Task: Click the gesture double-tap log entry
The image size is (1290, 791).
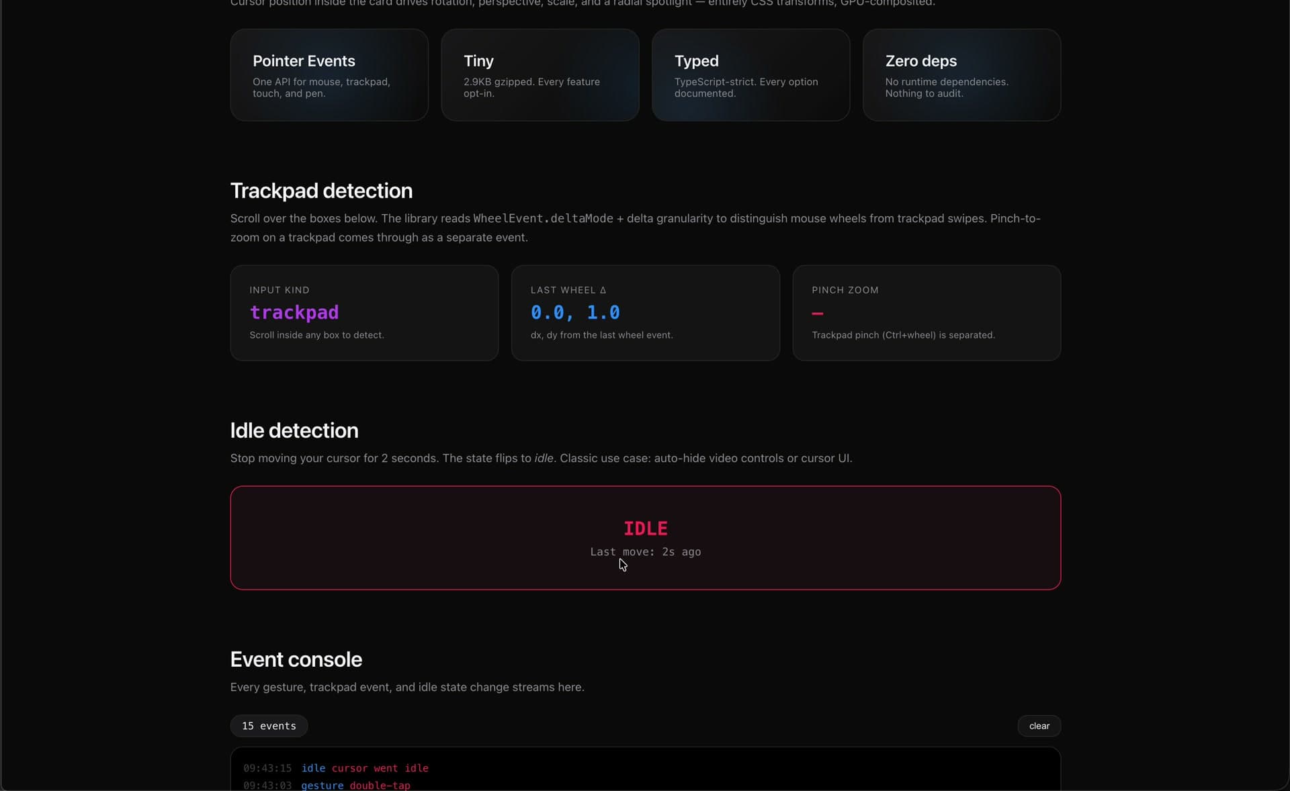Action: click(x=357, y=786)
